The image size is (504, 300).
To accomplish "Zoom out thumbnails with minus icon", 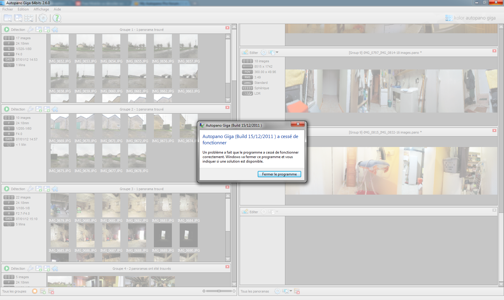I will click(204, 291).
